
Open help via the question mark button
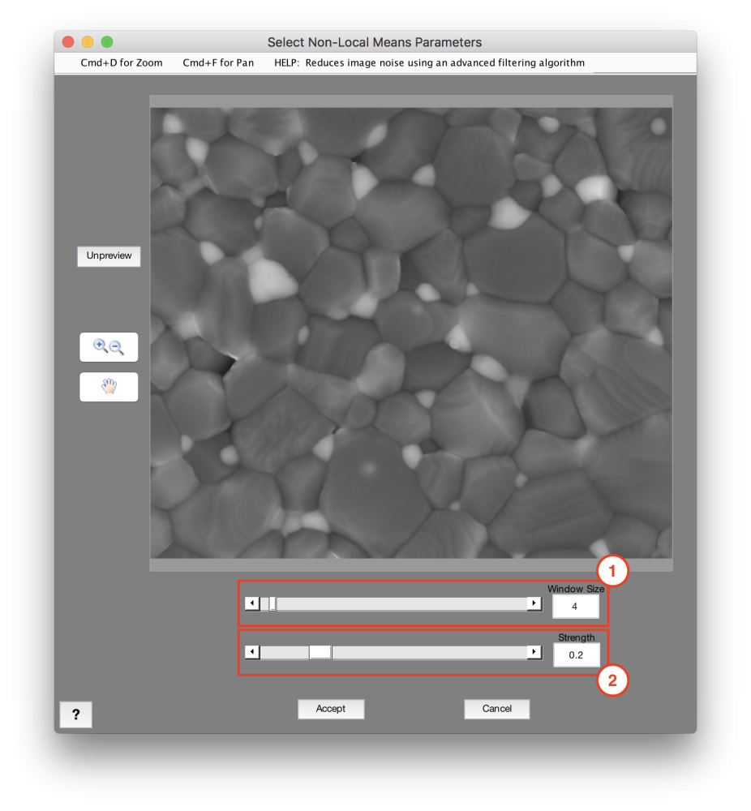75,714
